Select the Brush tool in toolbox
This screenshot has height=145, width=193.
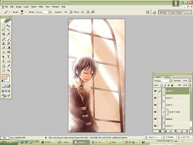[8, 39]
